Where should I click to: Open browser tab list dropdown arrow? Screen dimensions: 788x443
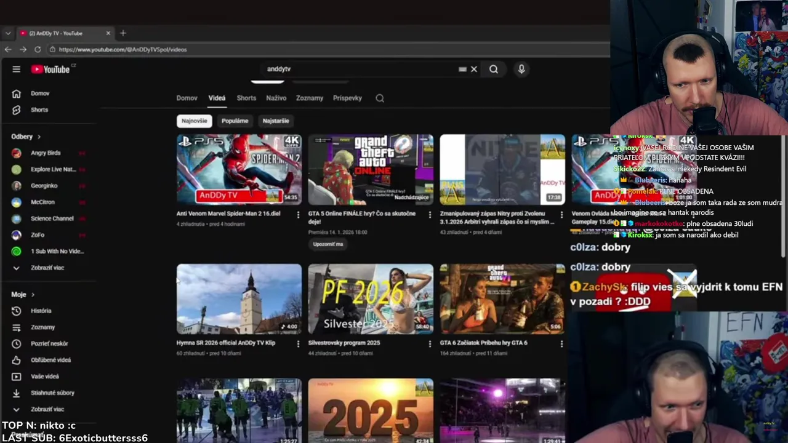pos(8,33)
